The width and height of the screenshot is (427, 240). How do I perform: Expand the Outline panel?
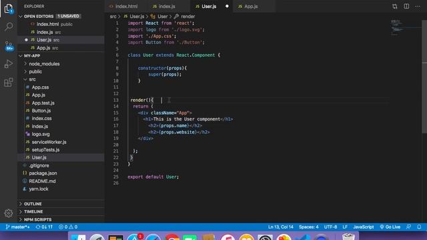[33, 204]
